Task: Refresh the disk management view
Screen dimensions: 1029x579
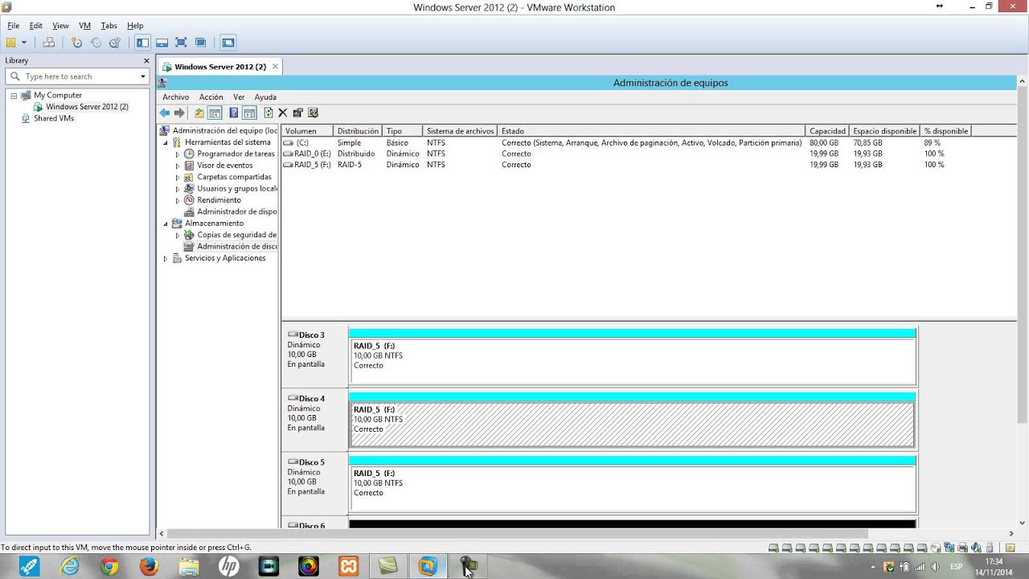Action: point(269,113)
